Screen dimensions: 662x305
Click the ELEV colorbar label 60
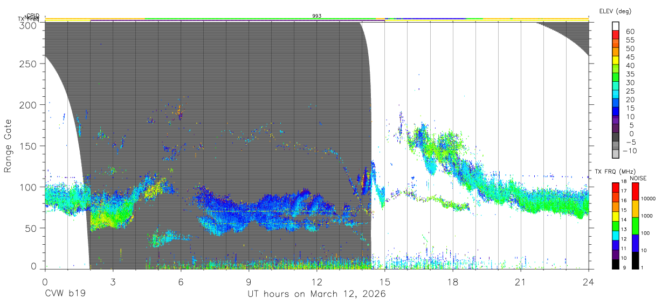(x=630, y=31)
